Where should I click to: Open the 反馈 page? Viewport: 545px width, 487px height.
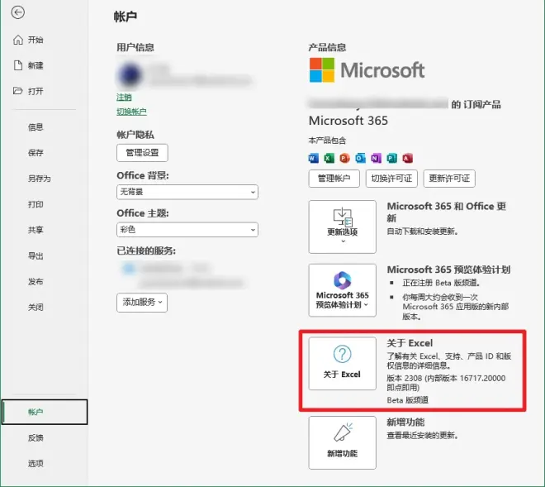click(36, 437)
